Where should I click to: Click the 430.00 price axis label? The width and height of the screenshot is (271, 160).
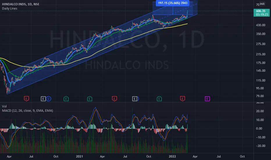[x=261, y=25]
